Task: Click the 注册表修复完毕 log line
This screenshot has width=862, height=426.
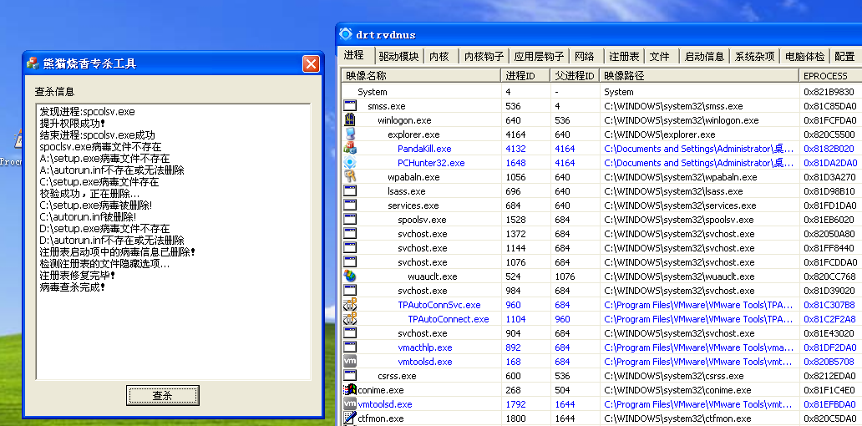Action: coord(78,276)
